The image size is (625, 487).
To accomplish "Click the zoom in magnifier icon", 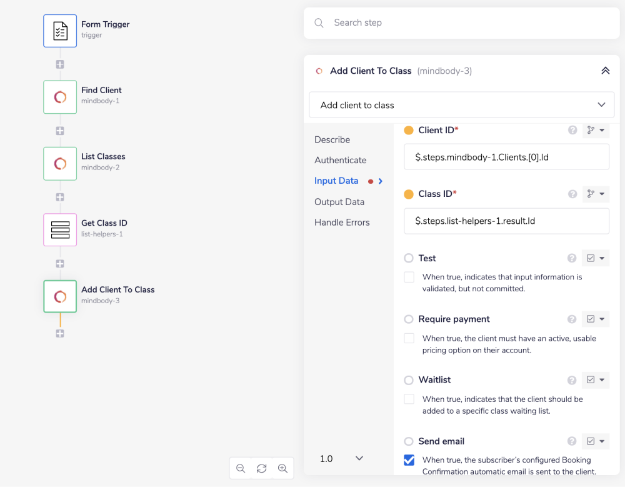I will pyautogui.click(x=282, y=468).
